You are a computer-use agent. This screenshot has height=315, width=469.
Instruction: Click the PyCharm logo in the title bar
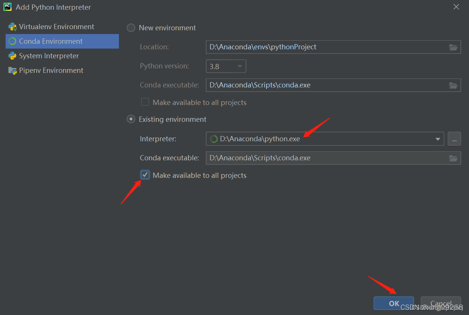click(7, 7)
